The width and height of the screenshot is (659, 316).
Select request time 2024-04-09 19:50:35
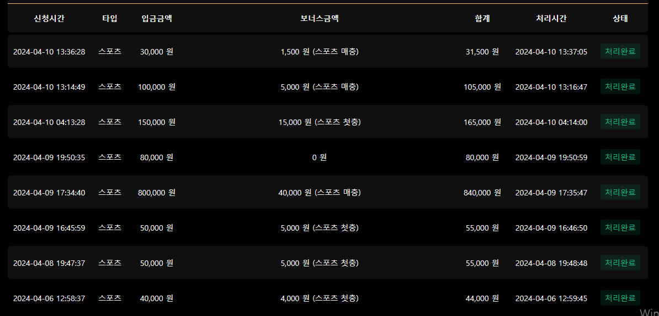[x=49, y=157]
